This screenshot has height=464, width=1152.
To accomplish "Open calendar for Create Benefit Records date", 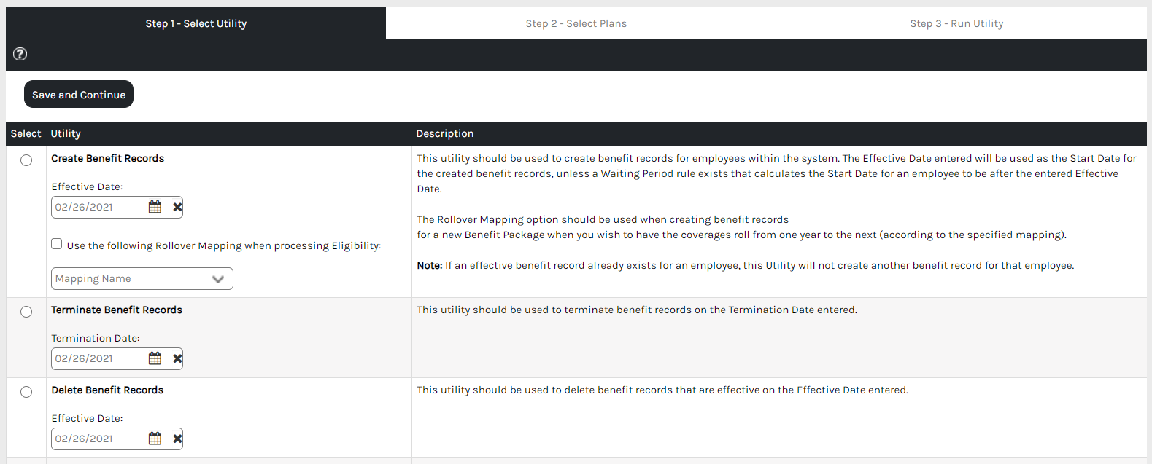I will (x=155, y=207).
